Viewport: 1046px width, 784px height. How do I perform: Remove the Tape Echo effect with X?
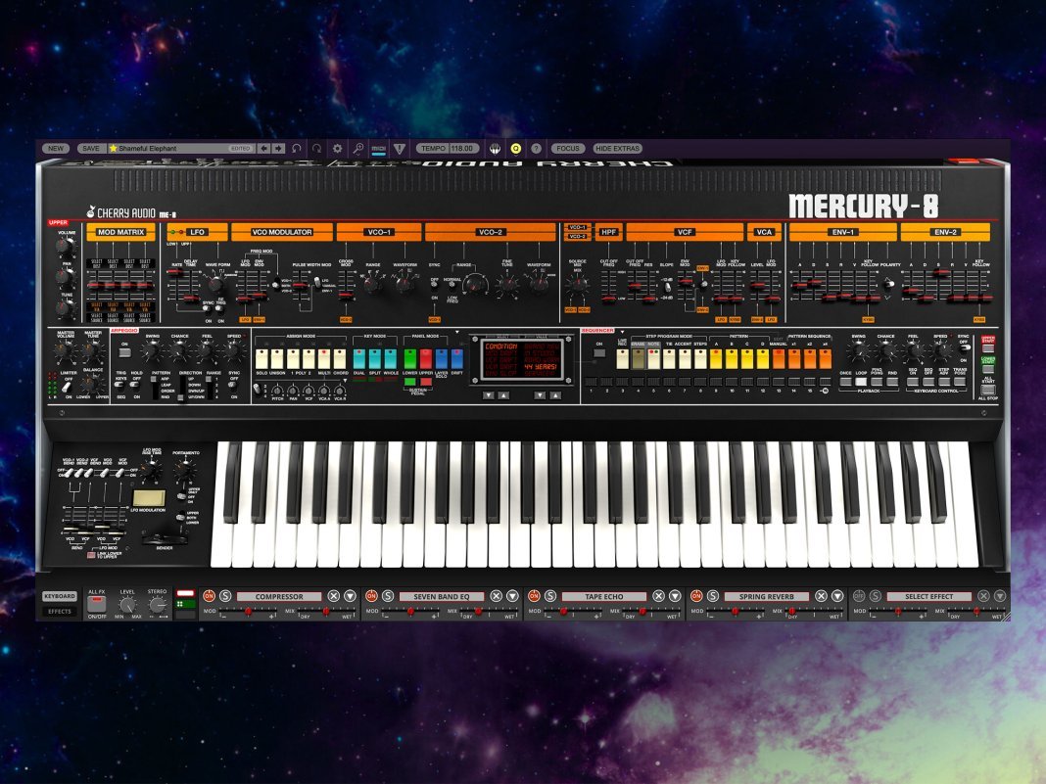(x=658, y=596)
